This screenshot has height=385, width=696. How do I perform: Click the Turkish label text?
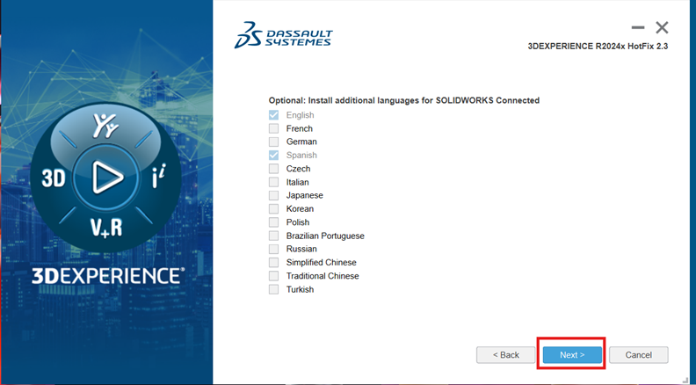click(300, 289)
